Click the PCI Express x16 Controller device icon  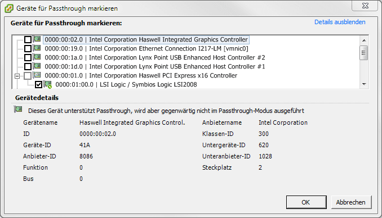click(37, 75)
